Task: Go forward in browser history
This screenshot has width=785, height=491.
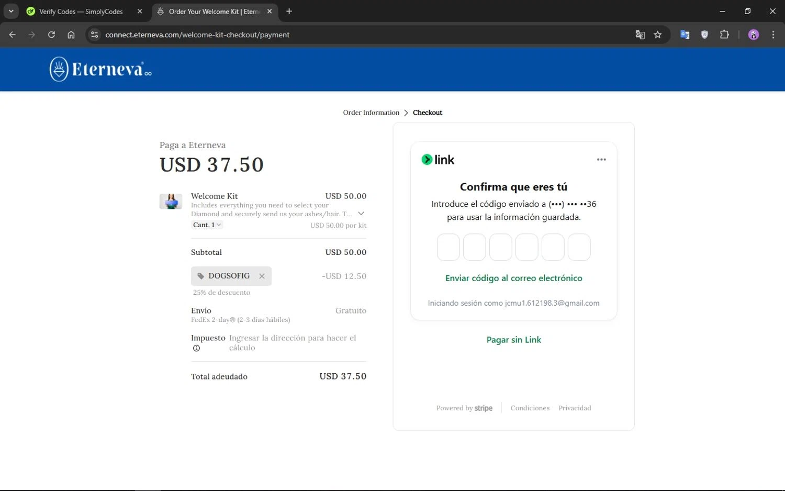Action: point(32,35)
